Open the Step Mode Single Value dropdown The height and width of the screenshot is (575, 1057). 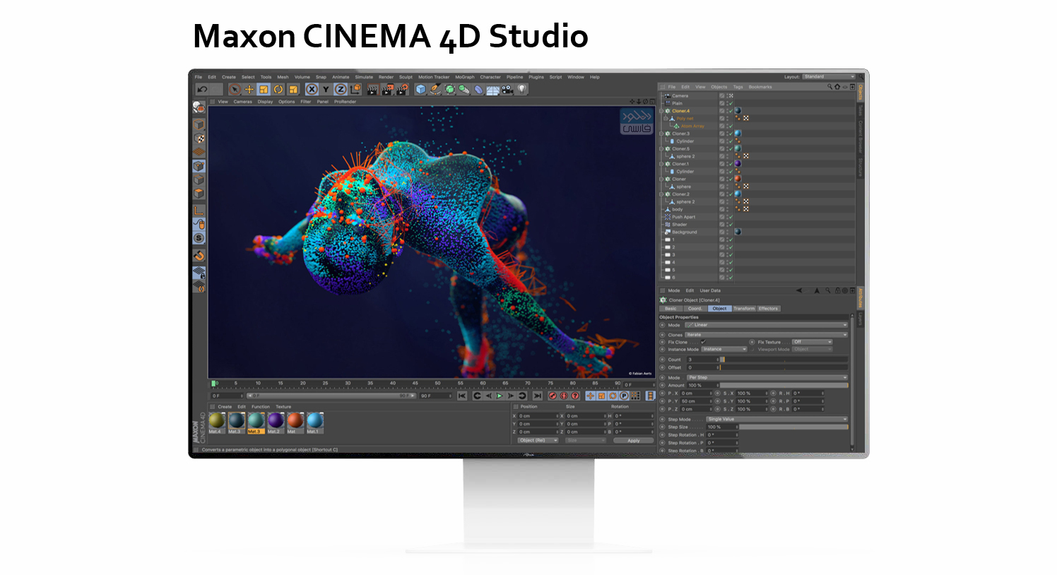click(777, 419)
